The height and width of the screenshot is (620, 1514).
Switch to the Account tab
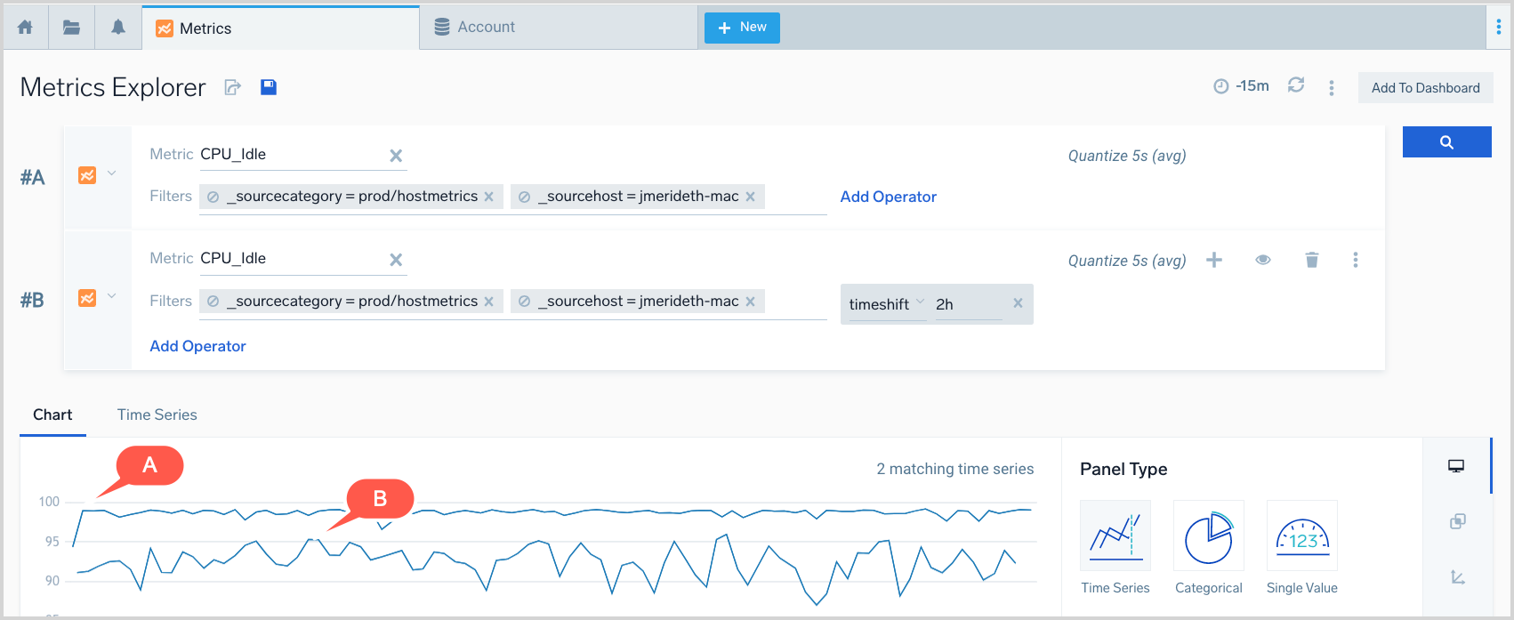[486, 28]
